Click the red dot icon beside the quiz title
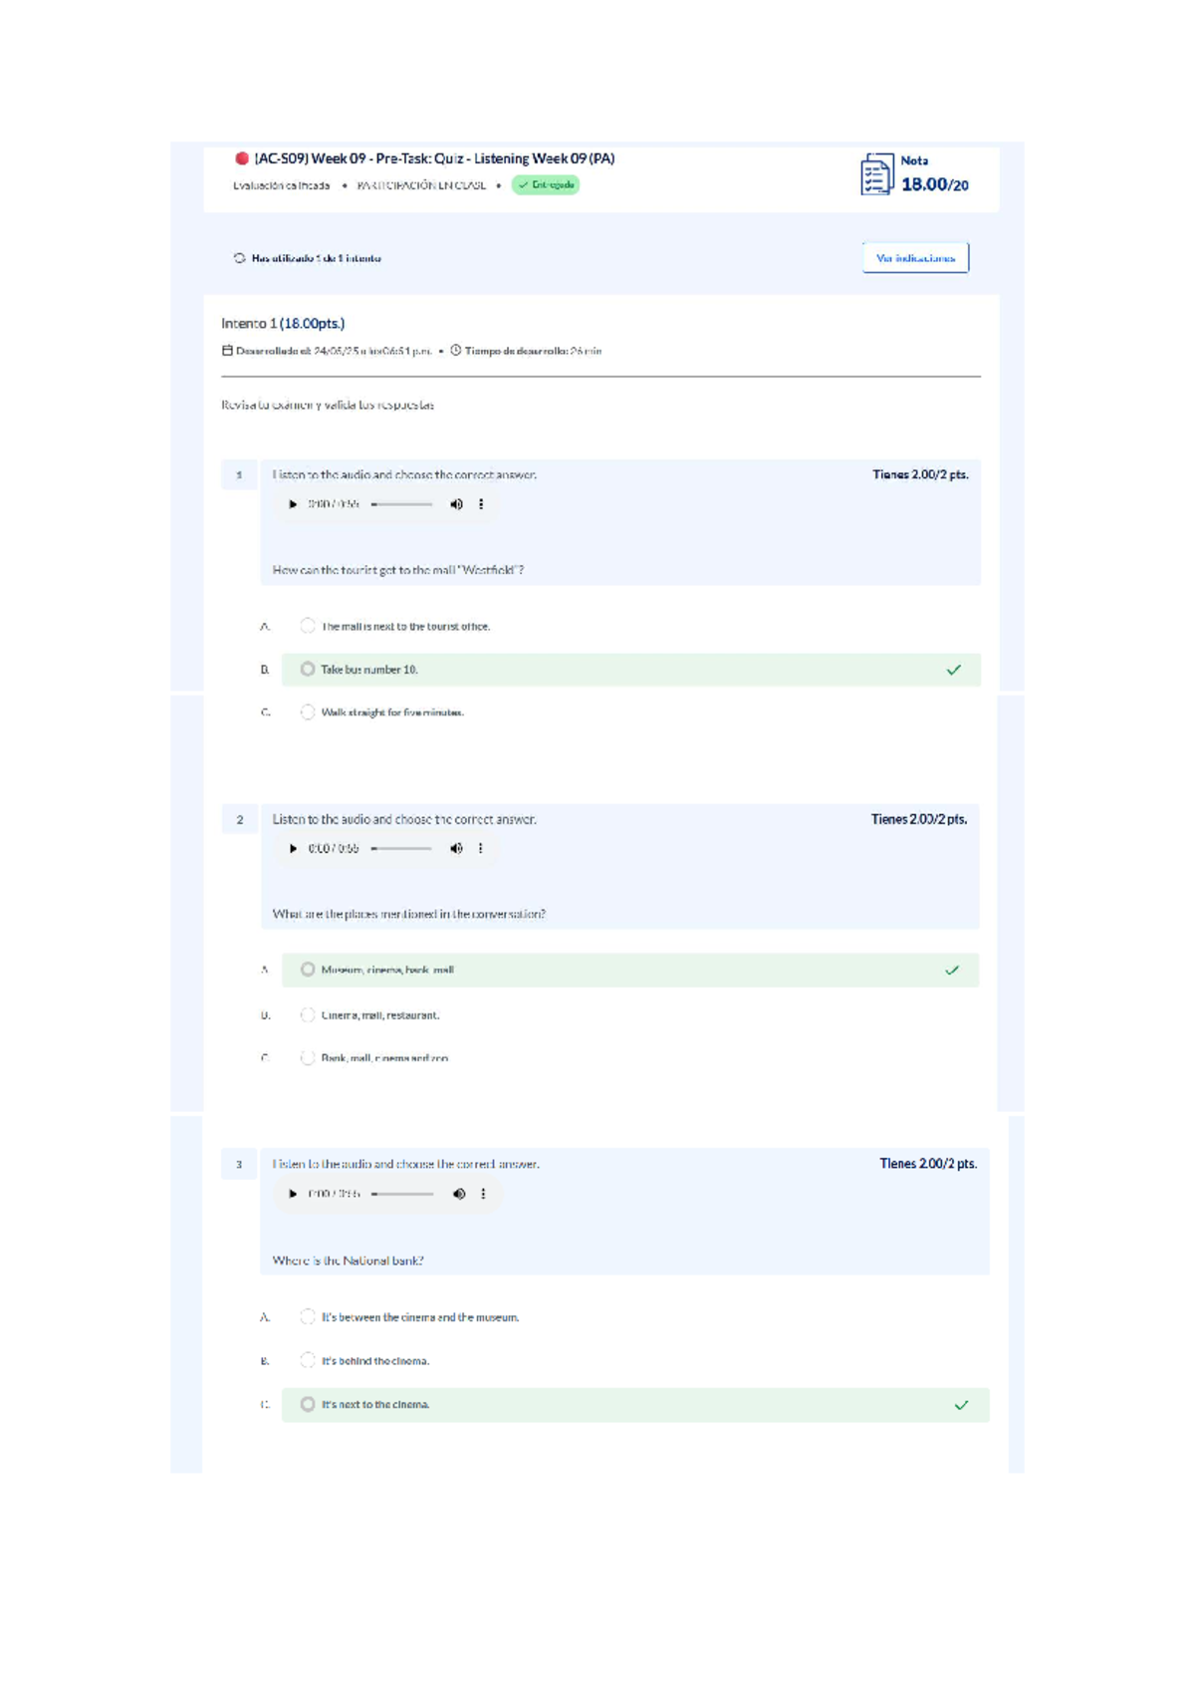The image size is (1195, 1690). pyautogui.click(x=242, y=157)
